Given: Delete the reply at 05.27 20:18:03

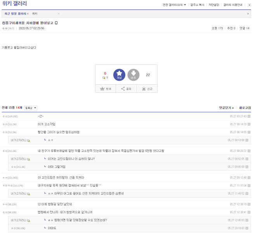Looking at the screenshot, I should (x=247, y=228).
